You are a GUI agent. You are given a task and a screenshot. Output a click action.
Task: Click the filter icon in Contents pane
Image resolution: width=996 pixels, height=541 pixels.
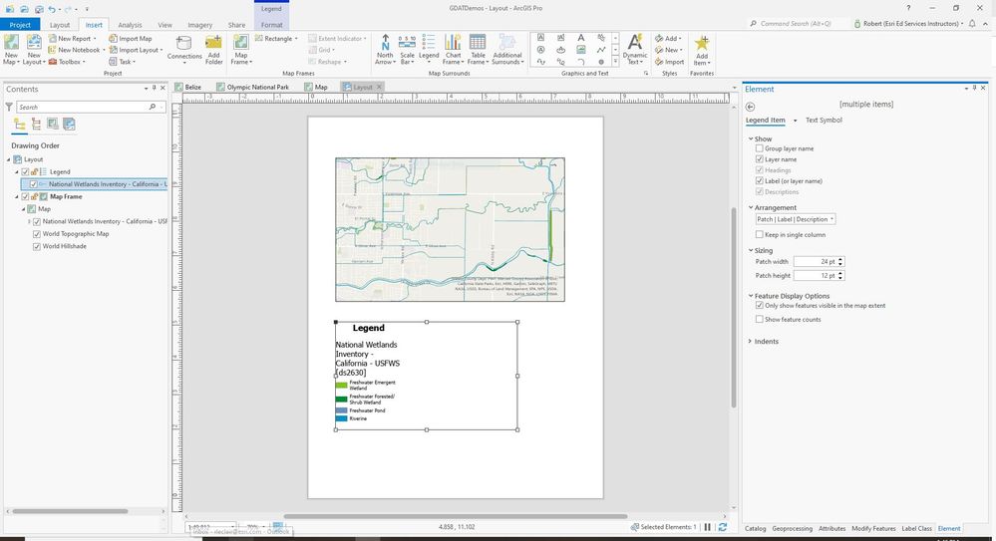coord(9,107)
